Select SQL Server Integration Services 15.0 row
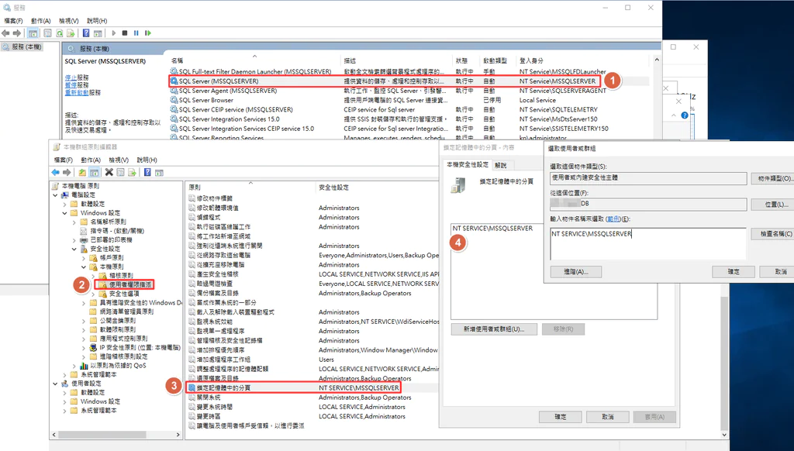 point(229,119)
